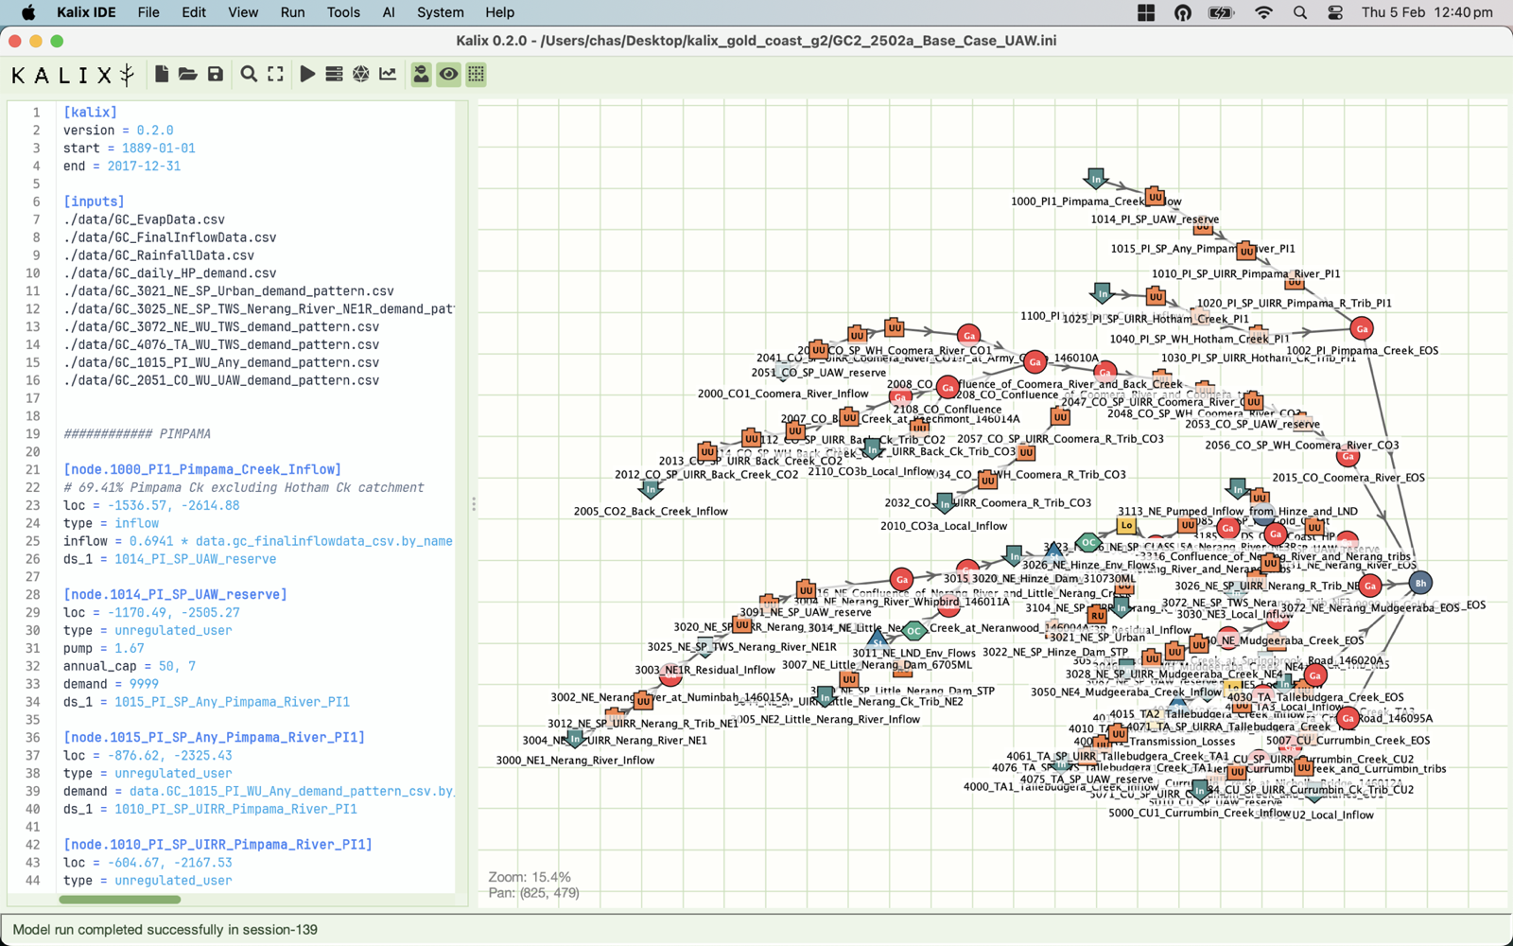Open search with the magnifier toolbar icon
The width and height of the screenshot is (1513, 946).
point(249,74)
